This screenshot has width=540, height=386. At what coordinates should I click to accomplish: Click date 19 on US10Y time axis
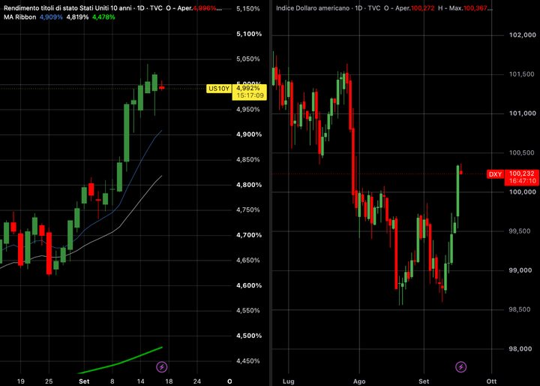pyautogui.click(x=21, y=381)
